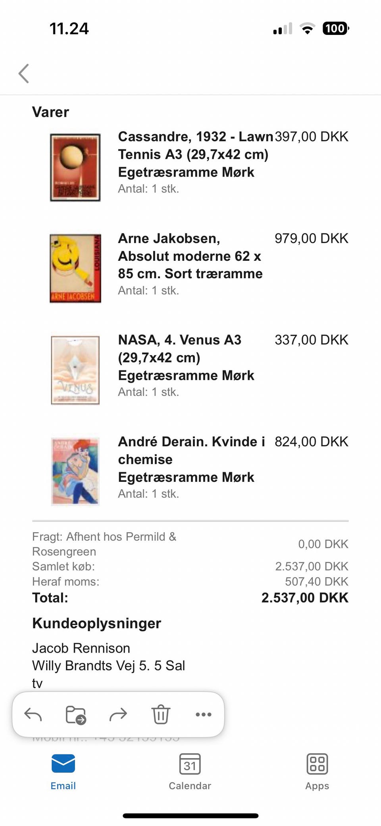Tap Arne Jacobsen Louisiana poster thumbnail

tap(75, 268)
